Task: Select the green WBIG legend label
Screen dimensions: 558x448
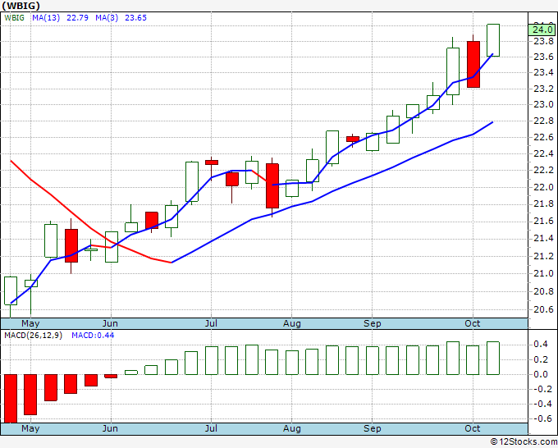Action: pos(14,18)
